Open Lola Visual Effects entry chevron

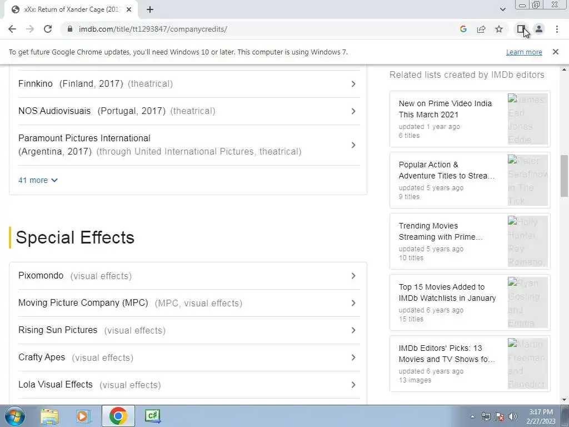pos(353,385)
